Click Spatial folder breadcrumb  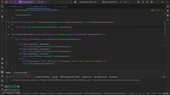pos(60,93)
